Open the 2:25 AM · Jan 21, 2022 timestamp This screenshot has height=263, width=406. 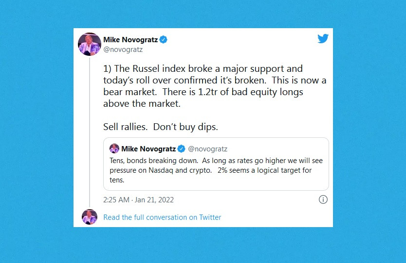click(x=139, y=200)
